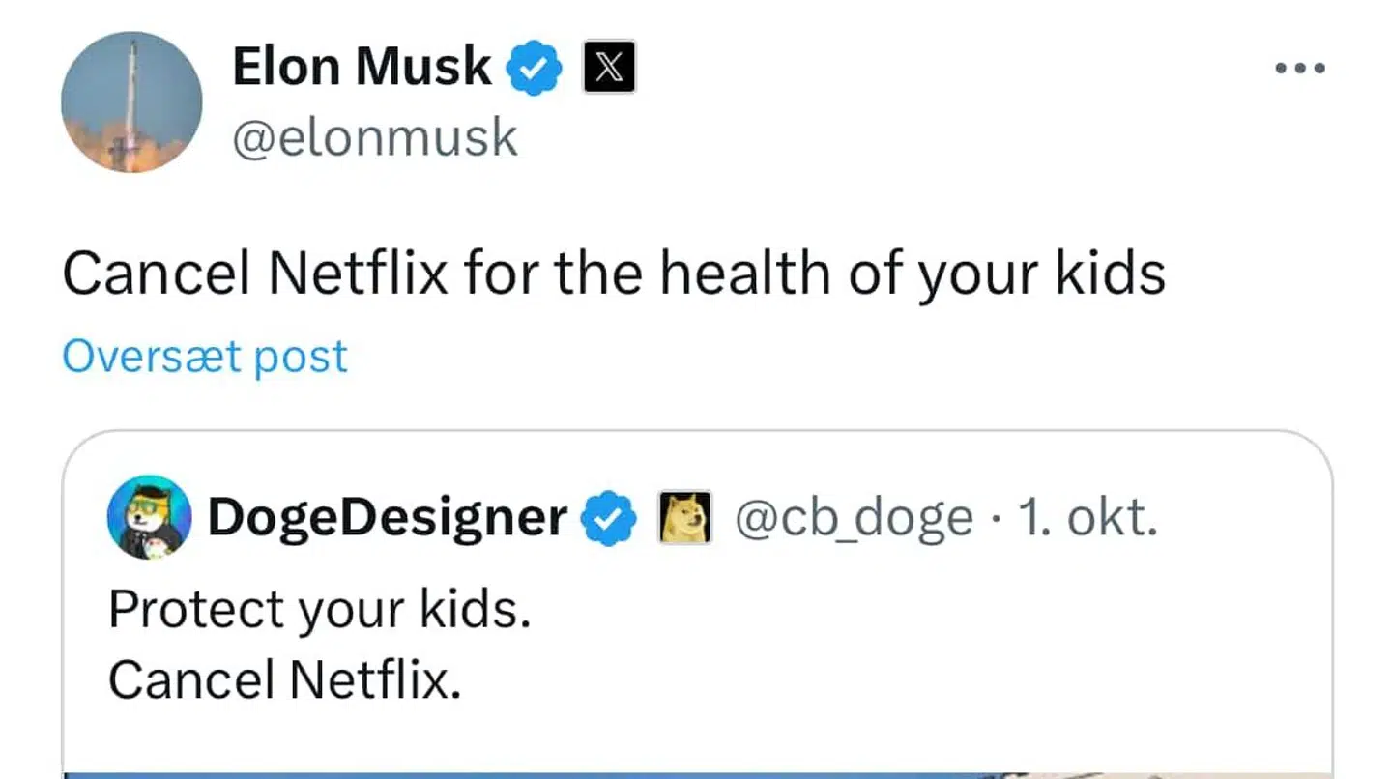Open the three-dot more options menu
This screenshot has height=779, width=1392.
pos(1299,69)
